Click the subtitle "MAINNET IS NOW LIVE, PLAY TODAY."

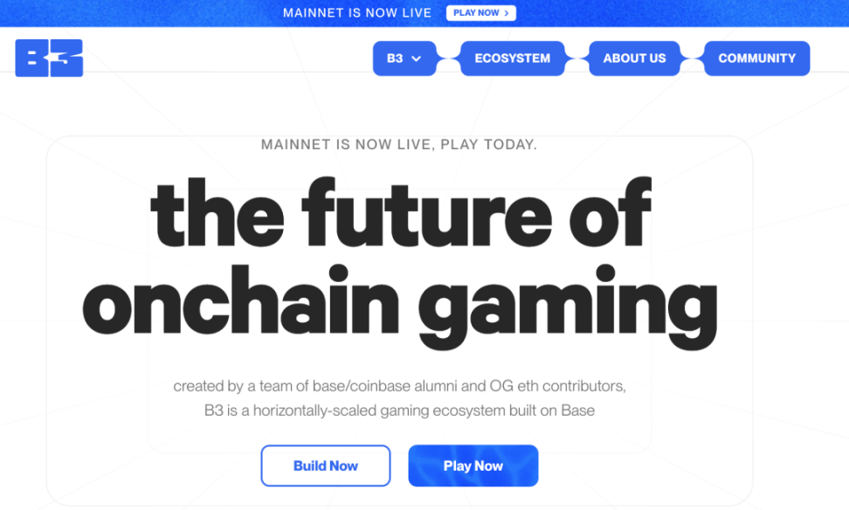point(398,144)
